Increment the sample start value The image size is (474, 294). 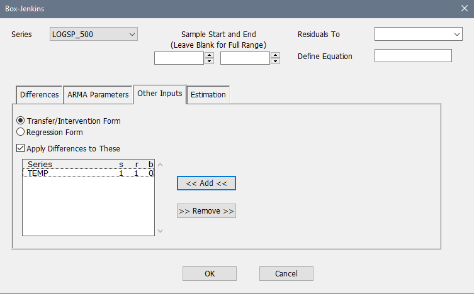coord(209,55)
